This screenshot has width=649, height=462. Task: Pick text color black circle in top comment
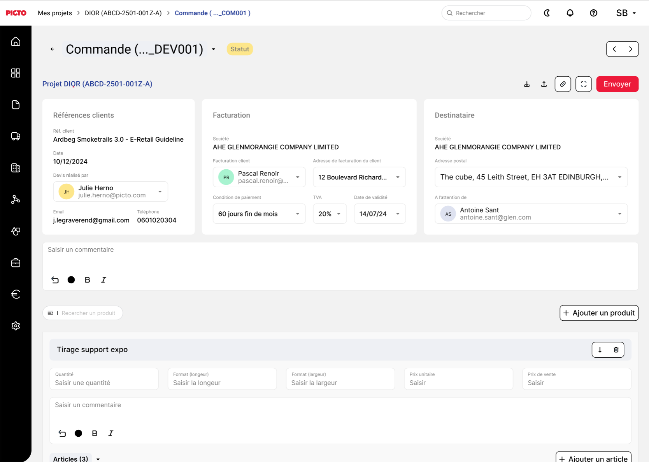point(71,280)
